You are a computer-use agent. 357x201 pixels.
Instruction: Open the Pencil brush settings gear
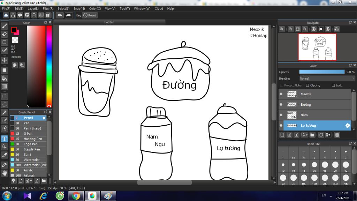[x=44, y=118]
